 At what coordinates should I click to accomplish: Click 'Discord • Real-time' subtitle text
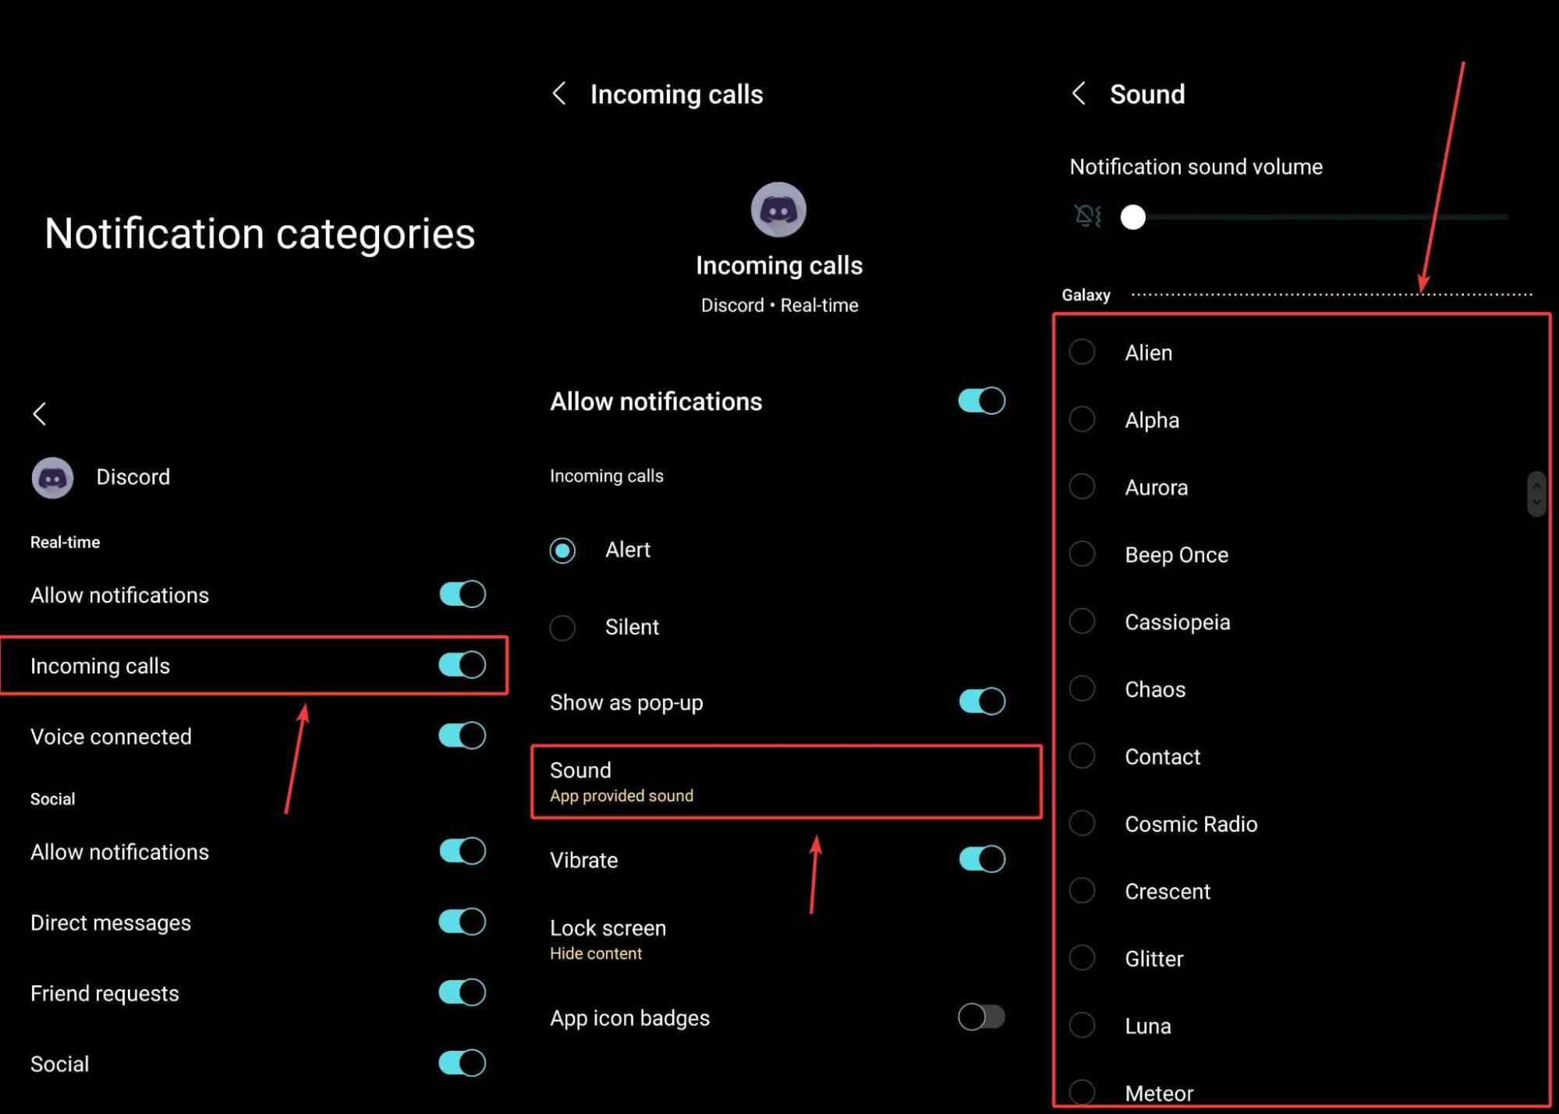point(779,305)
